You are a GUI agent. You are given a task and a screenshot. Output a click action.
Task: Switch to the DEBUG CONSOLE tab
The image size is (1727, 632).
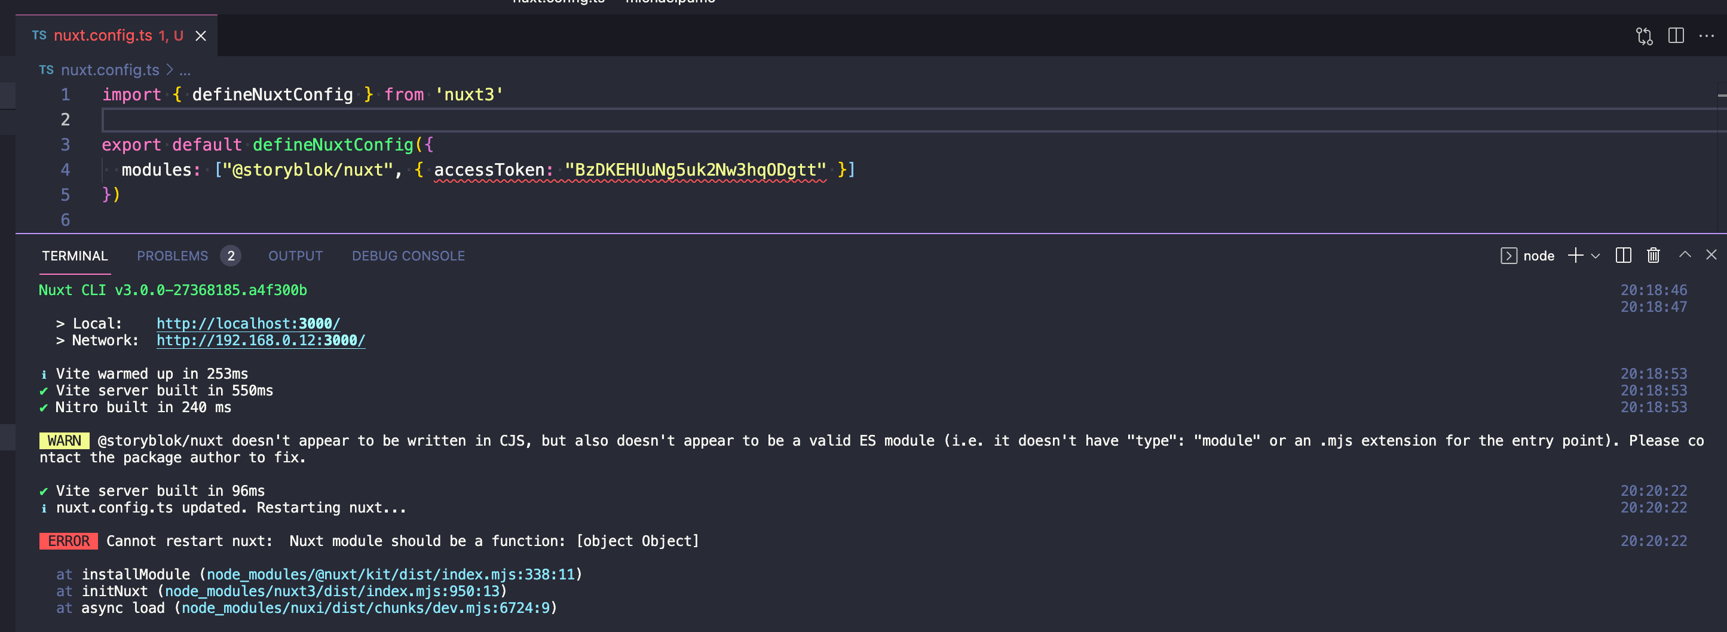point(408,255)
